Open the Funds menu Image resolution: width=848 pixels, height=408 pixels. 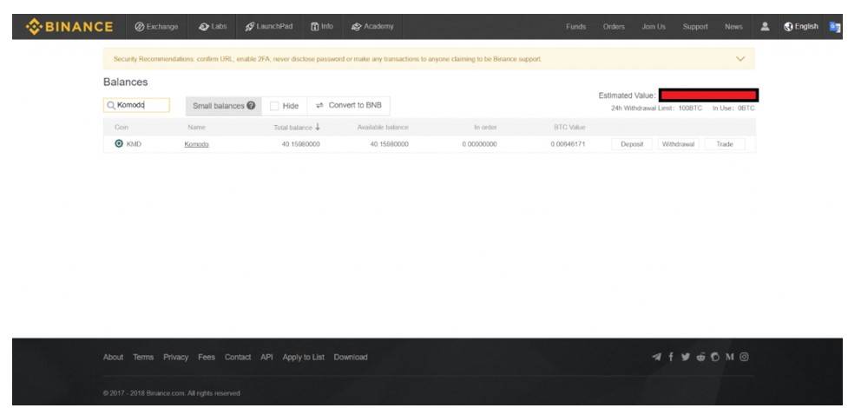pyautogui.click(x=576, y=27)
